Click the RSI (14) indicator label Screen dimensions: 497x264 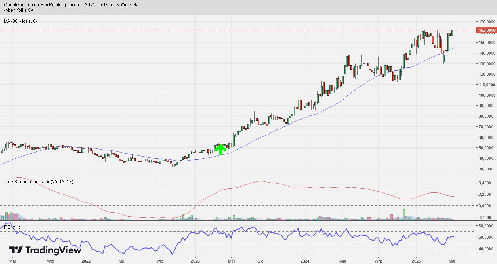click(12, 227)
